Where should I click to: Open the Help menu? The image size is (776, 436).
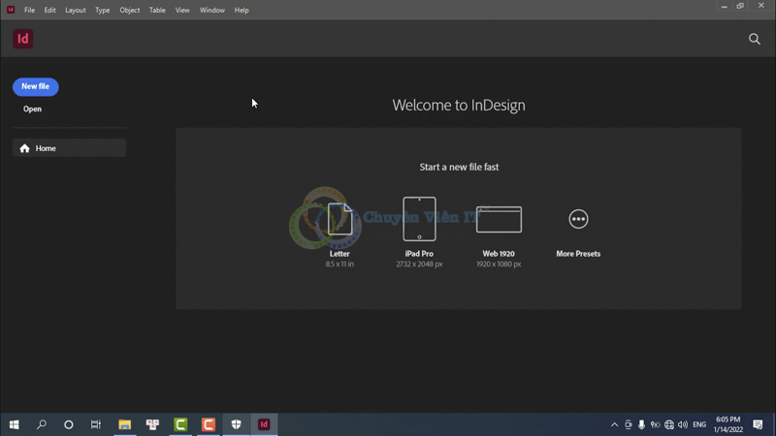tap(241, 10)
